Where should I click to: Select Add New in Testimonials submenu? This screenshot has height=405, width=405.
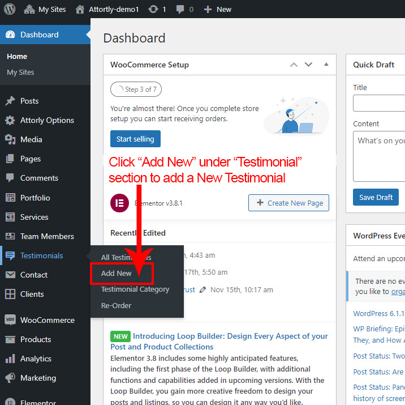pos(117,273)
